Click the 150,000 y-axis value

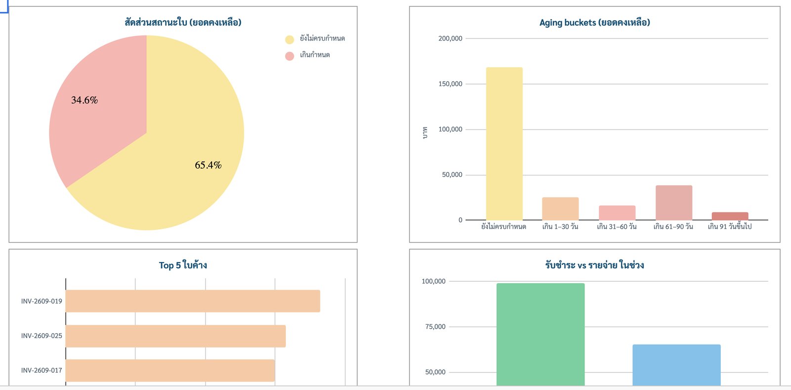(450, 84)
